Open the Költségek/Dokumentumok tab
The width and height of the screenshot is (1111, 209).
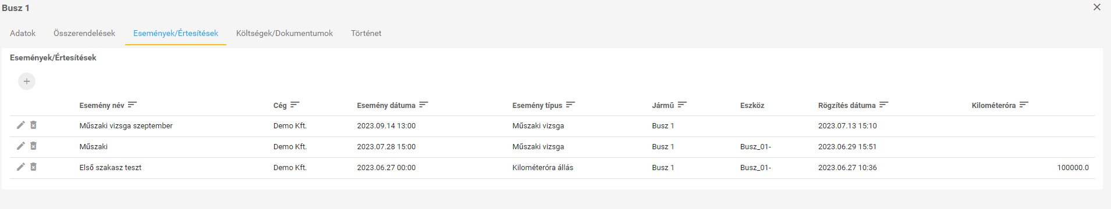click(x=285, y=34)
